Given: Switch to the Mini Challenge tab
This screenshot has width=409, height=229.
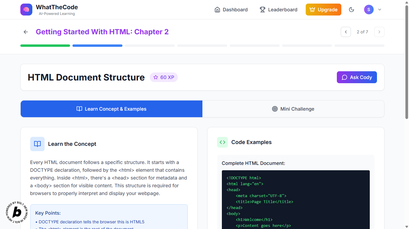Looking at the screenshot, I should point(293,109).
